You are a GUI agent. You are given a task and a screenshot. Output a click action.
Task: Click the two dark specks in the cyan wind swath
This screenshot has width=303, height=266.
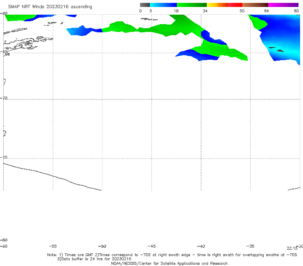[x=276, y=49]
